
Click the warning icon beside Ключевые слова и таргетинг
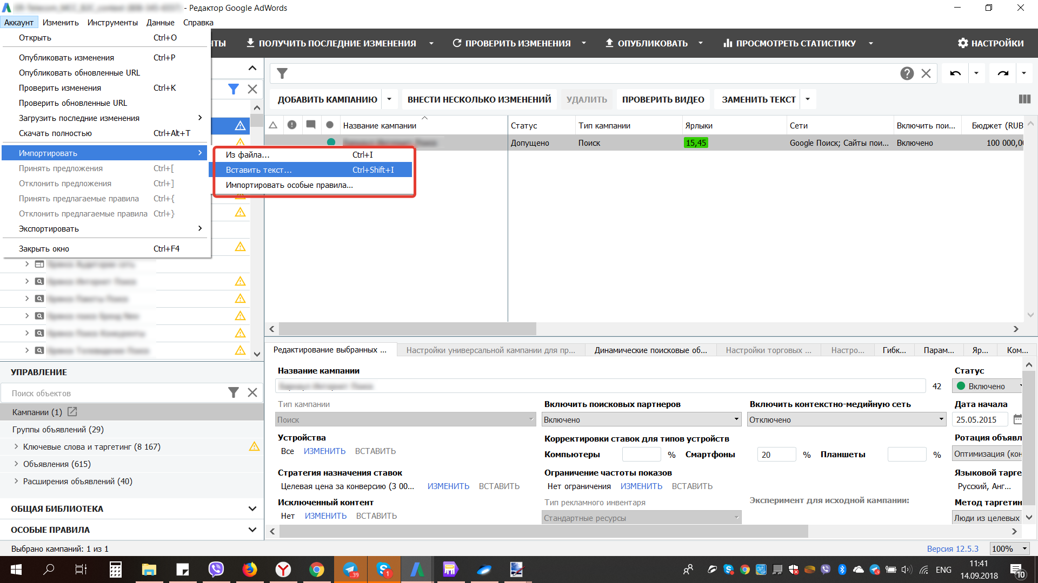[x=254, y=446]
